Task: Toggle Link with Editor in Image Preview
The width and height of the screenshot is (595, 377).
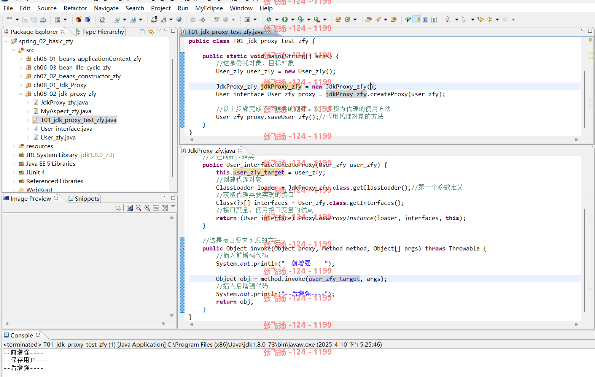Action: [118, 208]
